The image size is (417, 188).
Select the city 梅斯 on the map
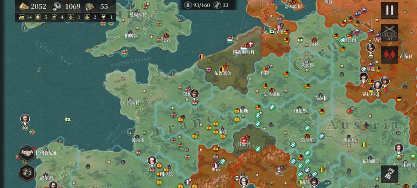tap(244, 111)
